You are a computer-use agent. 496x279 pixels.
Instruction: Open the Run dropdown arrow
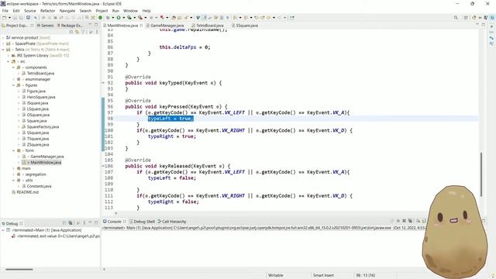(124, 18)
